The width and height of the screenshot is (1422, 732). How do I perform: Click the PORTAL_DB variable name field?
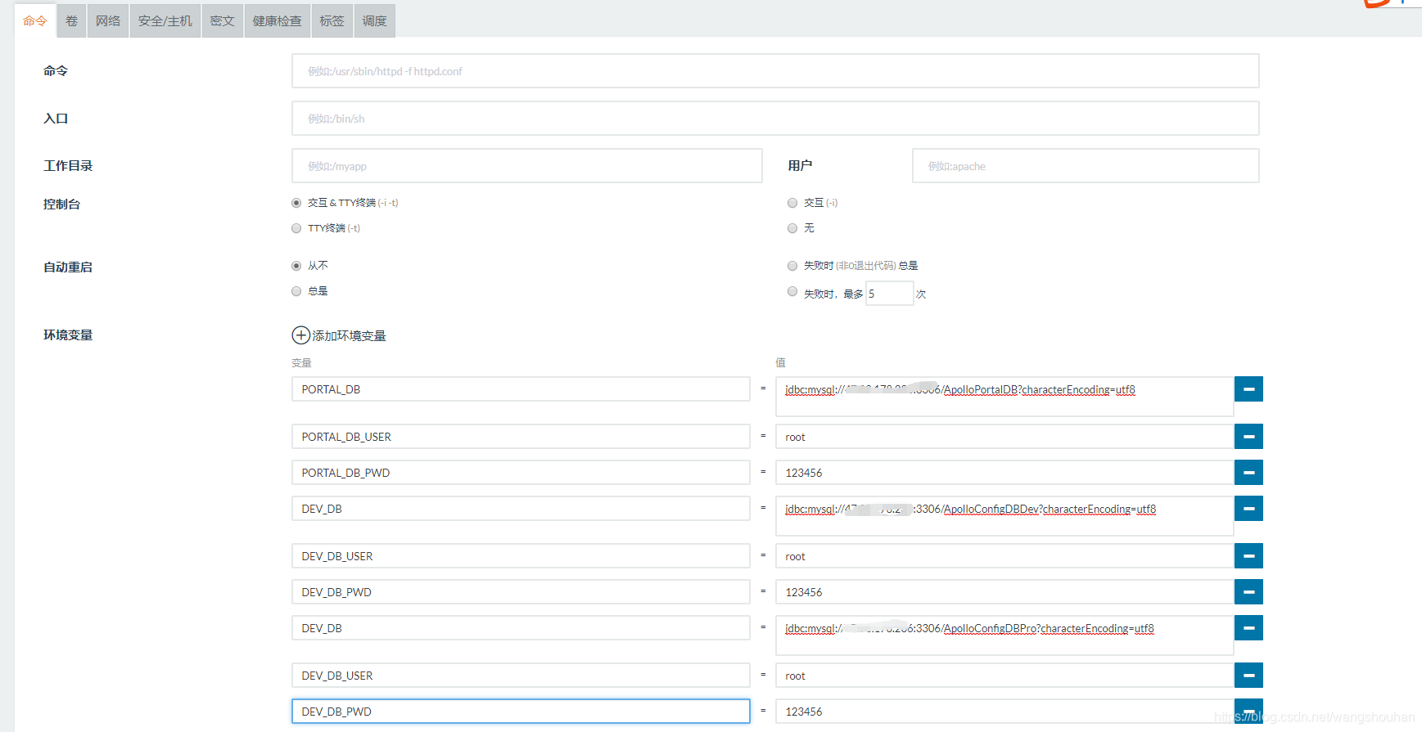[521, 389]
